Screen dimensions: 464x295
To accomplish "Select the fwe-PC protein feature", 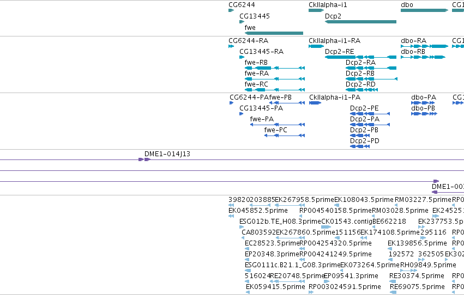I will (x=285, y=136).
